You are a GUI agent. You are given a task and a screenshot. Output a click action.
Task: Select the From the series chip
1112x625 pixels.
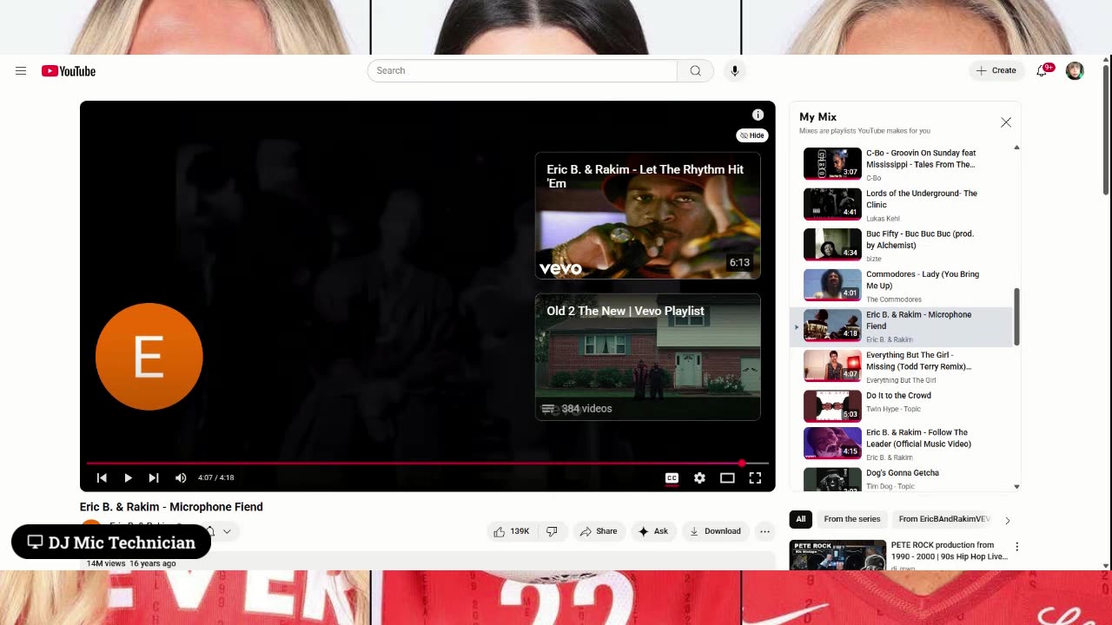coord(852,519)
